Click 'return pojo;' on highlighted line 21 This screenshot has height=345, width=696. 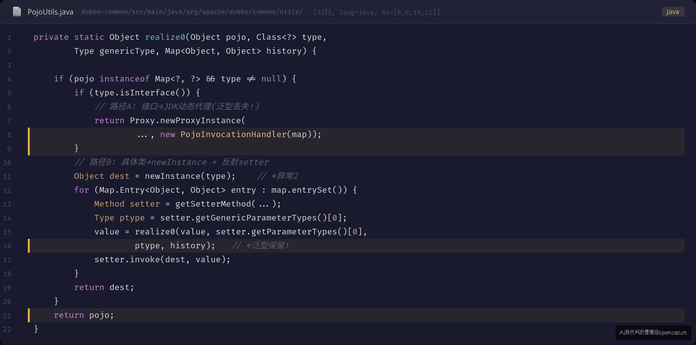[x=84, y=315]
